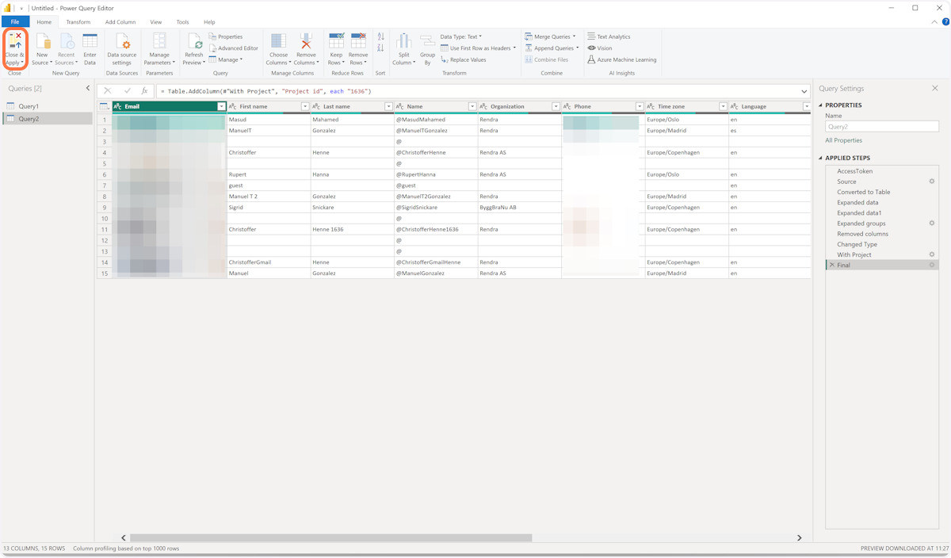Switch to the Transform tab

coord(78,22)
